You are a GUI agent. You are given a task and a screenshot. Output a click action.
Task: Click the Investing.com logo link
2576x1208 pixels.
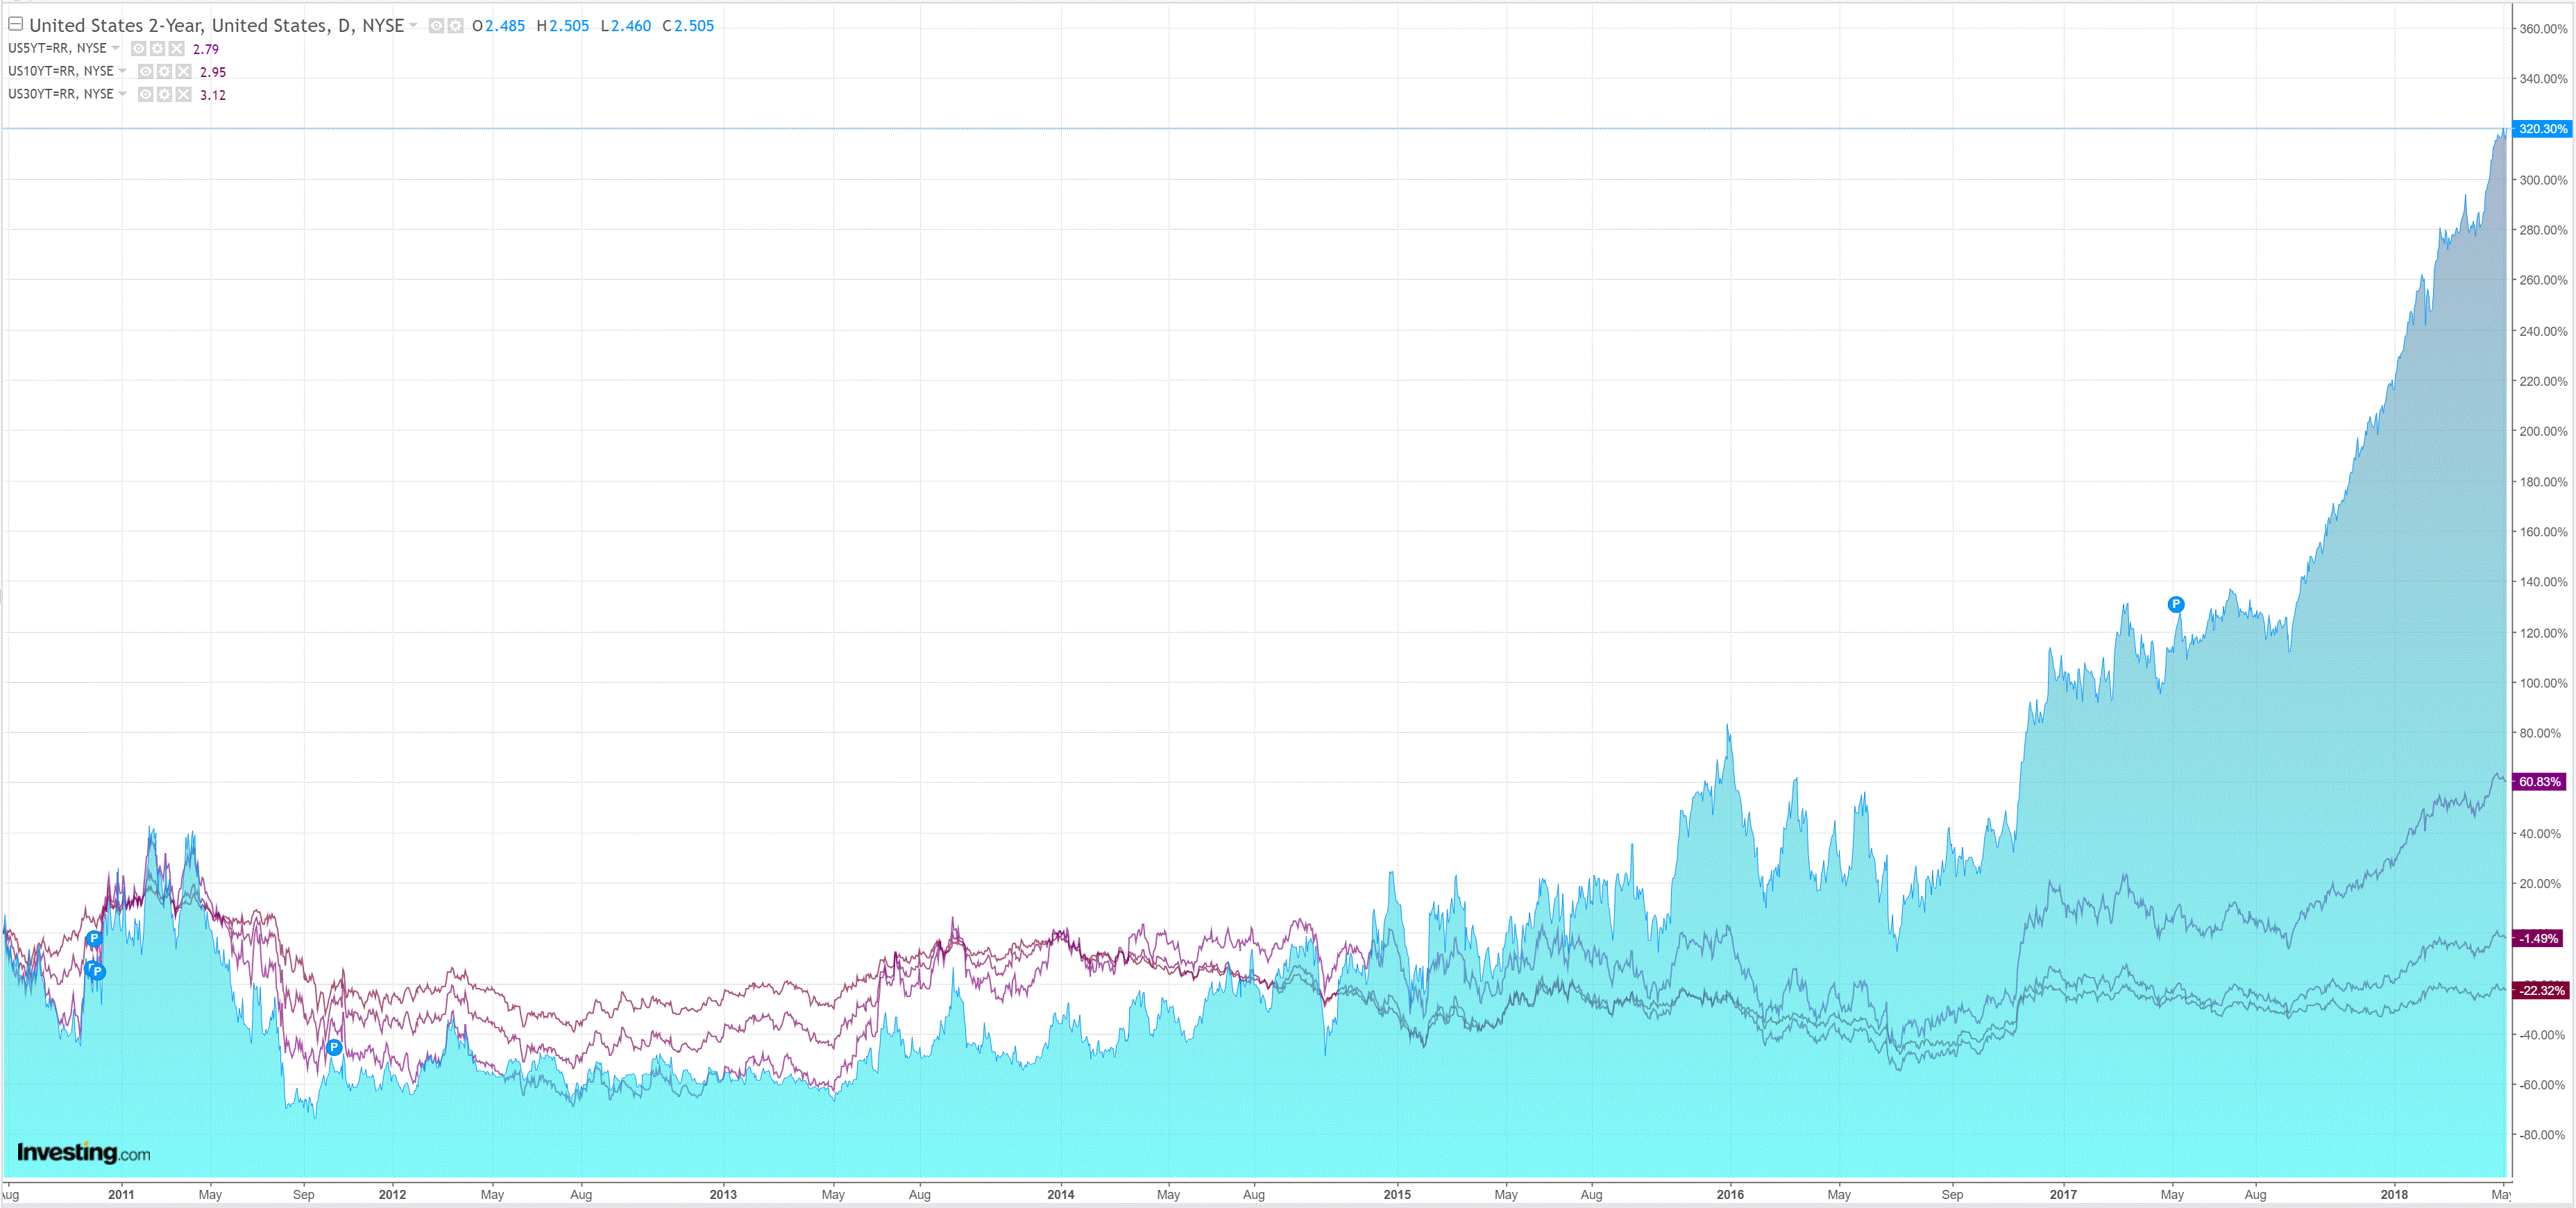84,1153
